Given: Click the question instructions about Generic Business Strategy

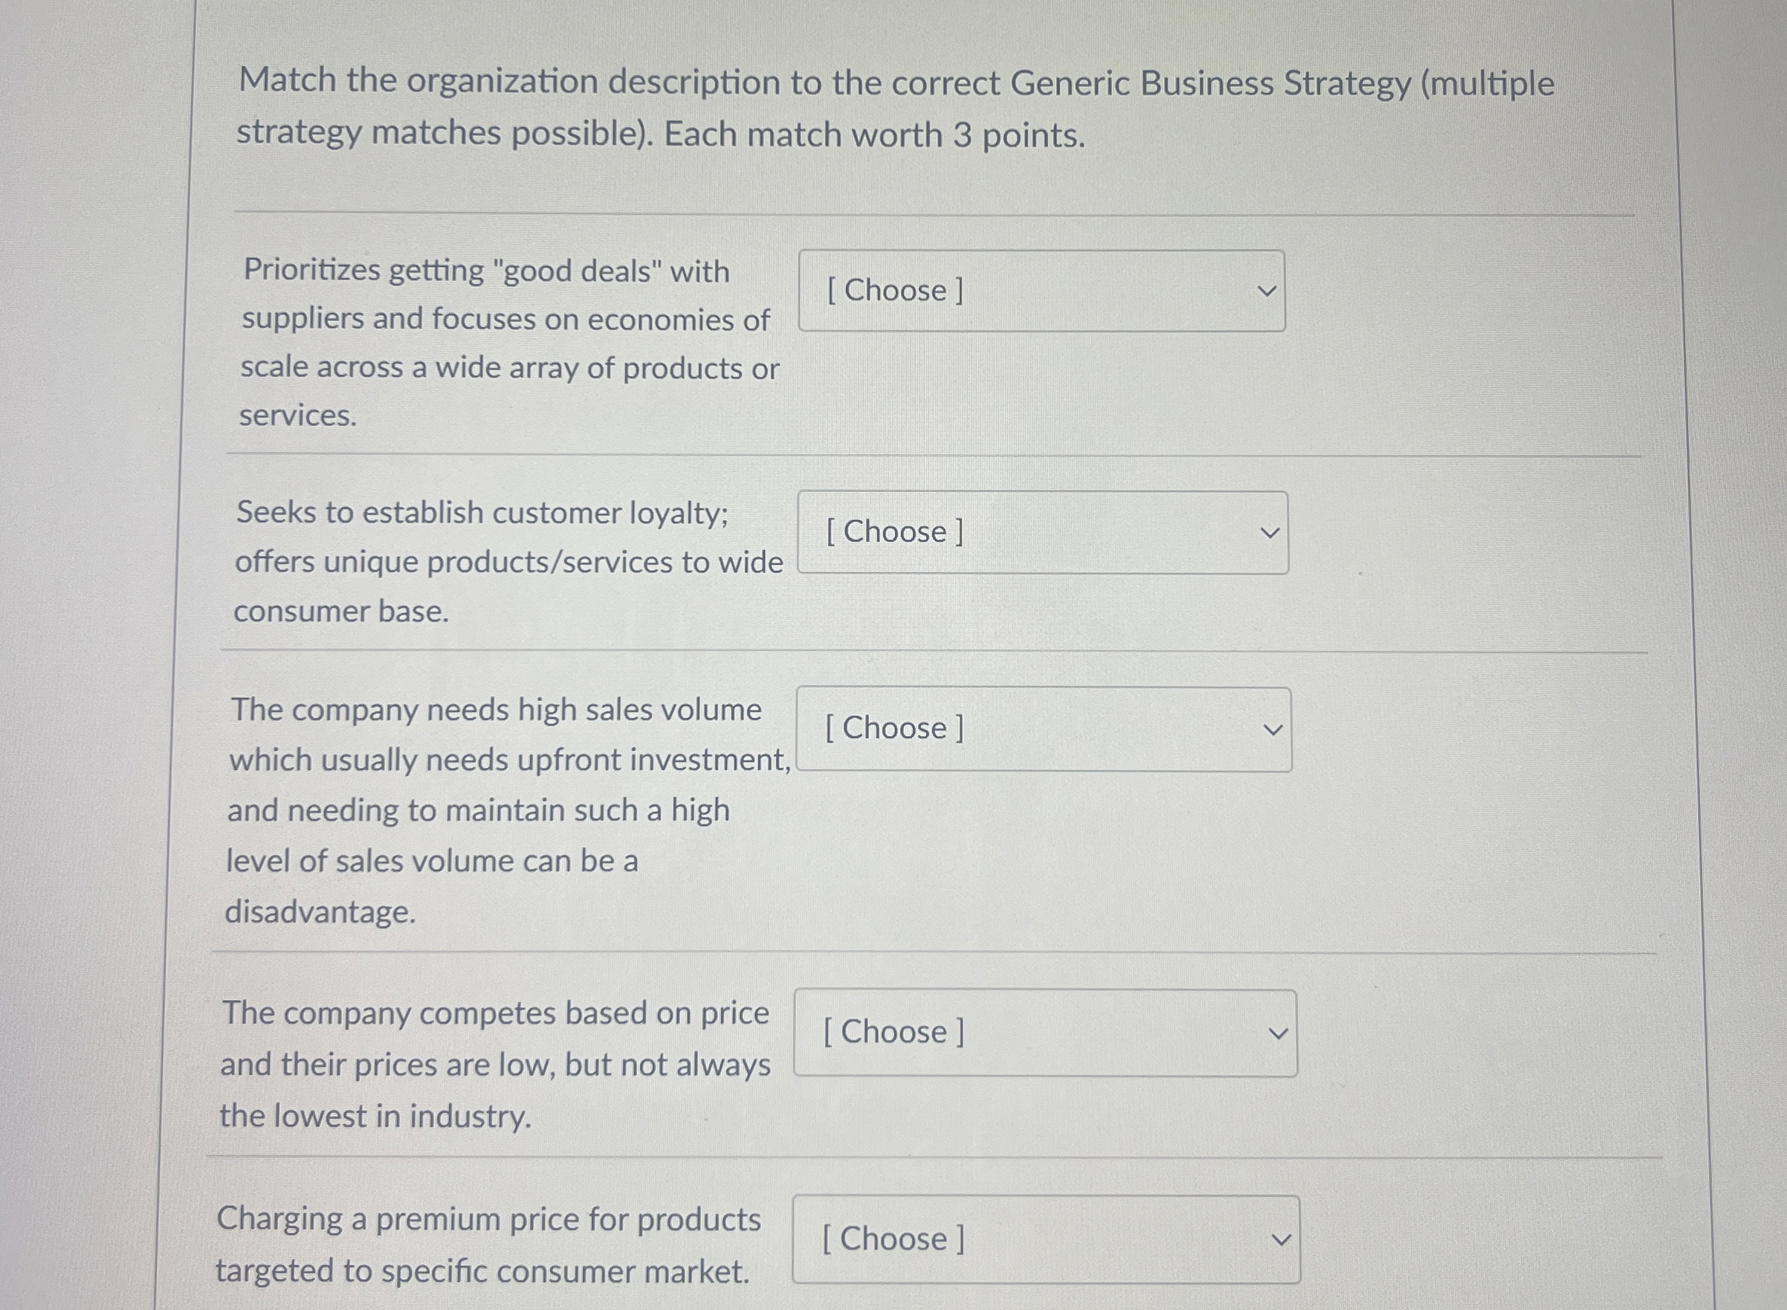Looking at the screenshot, I should 896,108.
